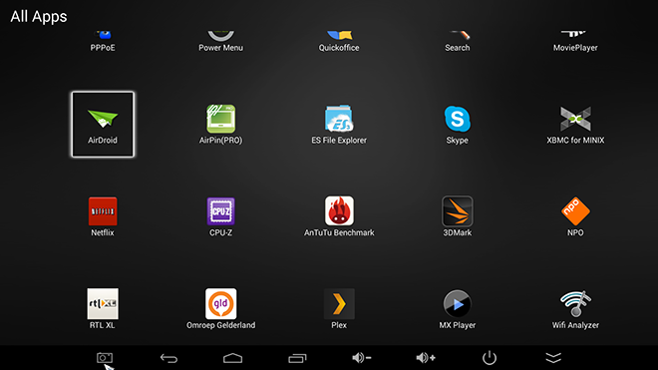Open AnTuTu Benchmark
This screenshot has width=658, height=370.
tap(339, 216)
